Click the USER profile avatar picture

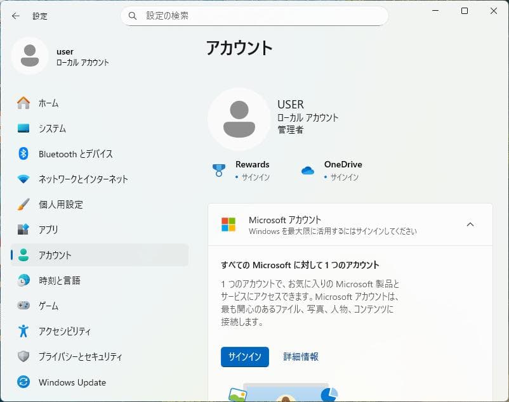click(x=239, y=118)
